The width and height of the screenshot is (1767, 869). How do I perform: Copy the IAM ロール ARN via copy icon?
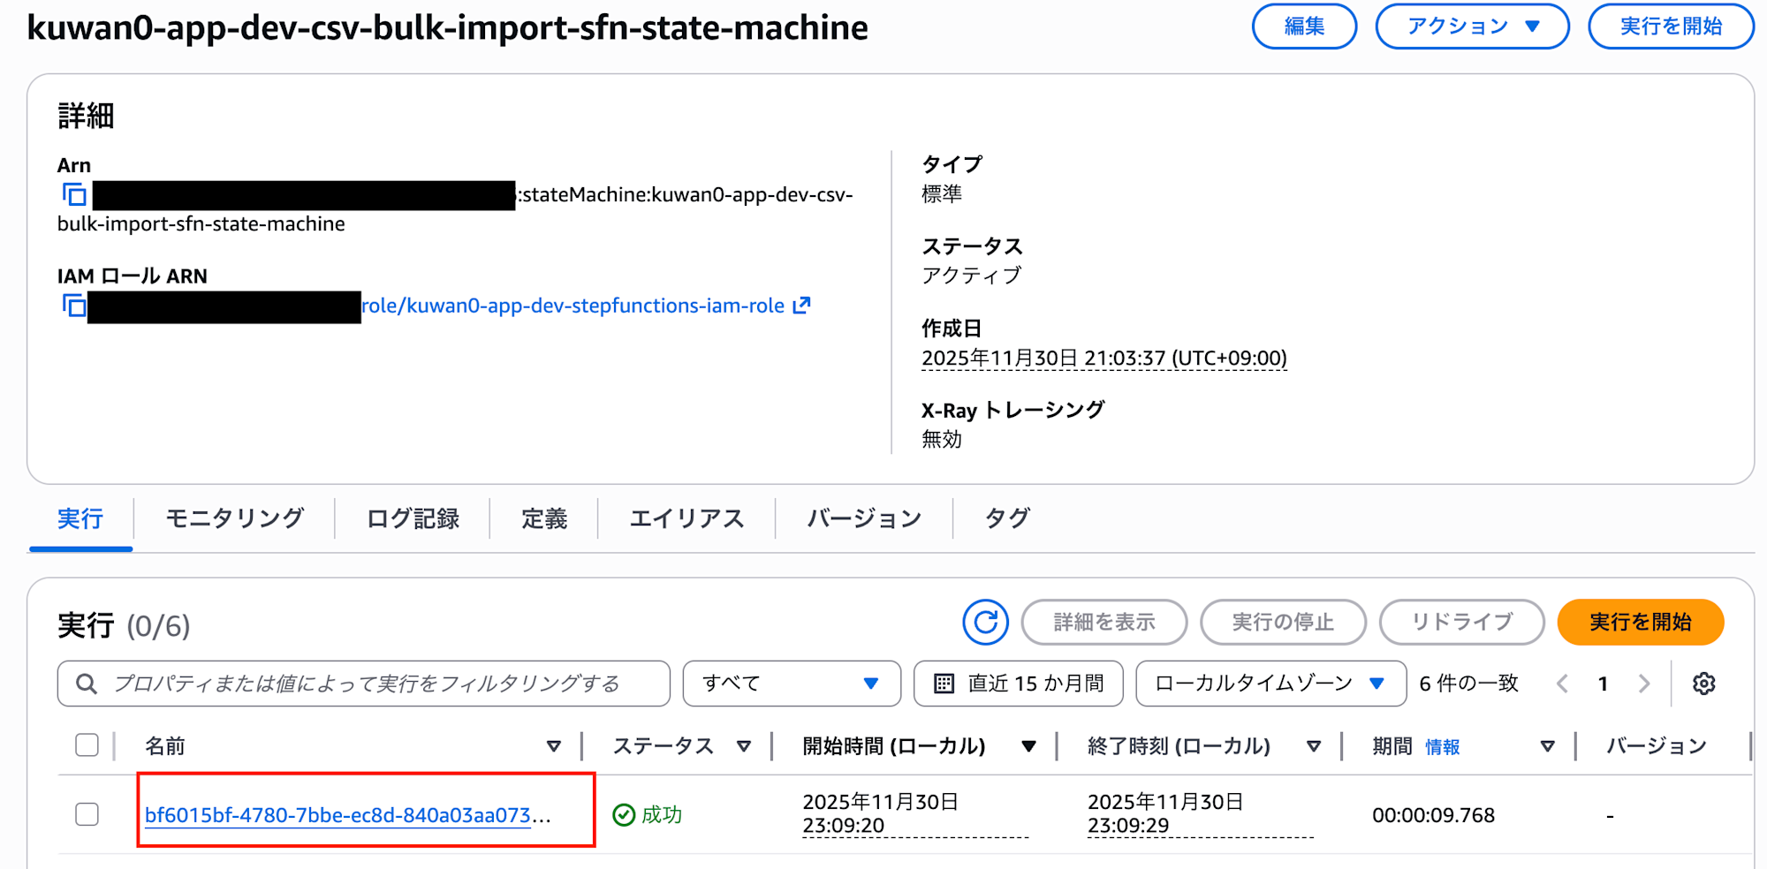pos(75,306)
